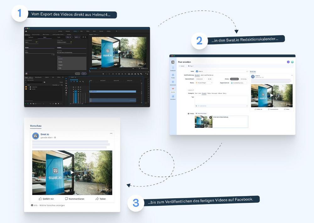
Task: Click the pencil edit icon on the photo thumbnail
Action: (x=206, y=126)
